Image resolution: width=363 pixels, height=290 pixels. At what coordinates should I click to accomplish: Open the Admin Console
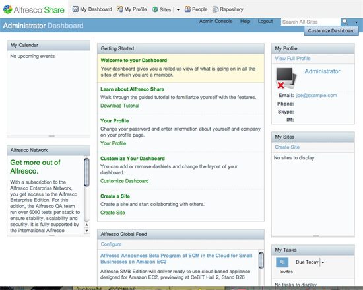(x=216, y=21)
